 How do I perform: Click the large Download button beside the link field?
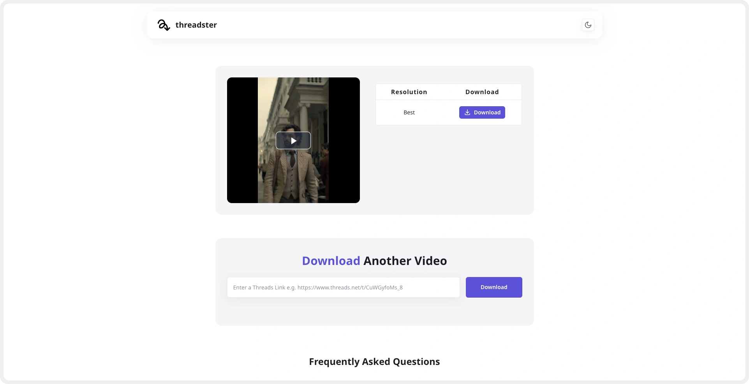click(x=494, y=287)
